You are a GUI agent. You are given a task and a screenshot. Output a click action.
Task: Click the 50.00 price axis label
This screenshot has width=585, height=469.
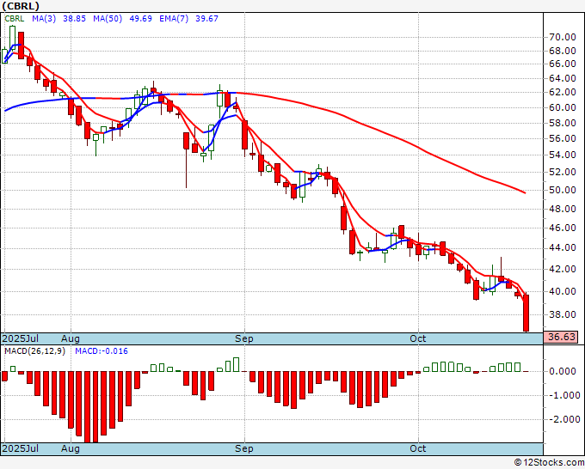pos(563,191)
